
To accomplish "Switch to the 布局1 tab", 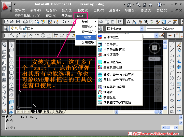I will (x=47, y=112).
